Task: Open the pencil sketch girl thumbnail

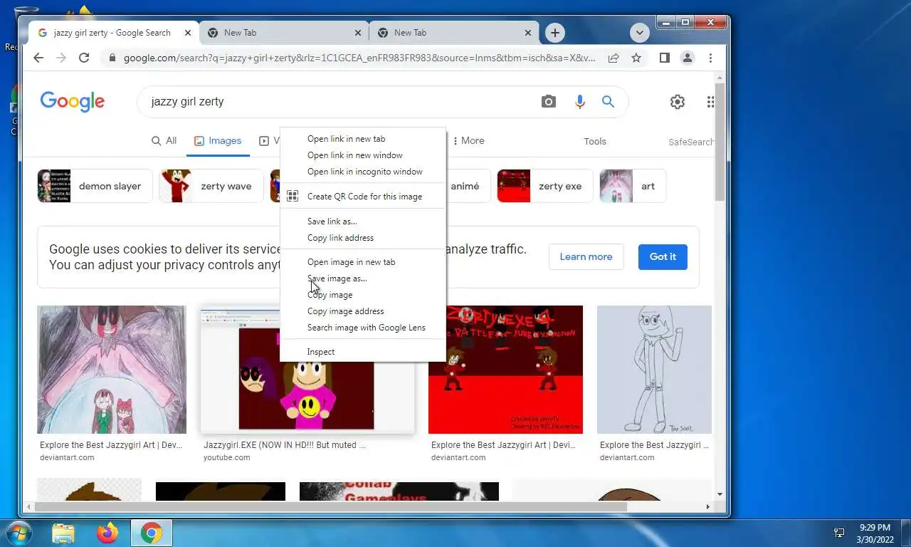Action: coord(654,370)
